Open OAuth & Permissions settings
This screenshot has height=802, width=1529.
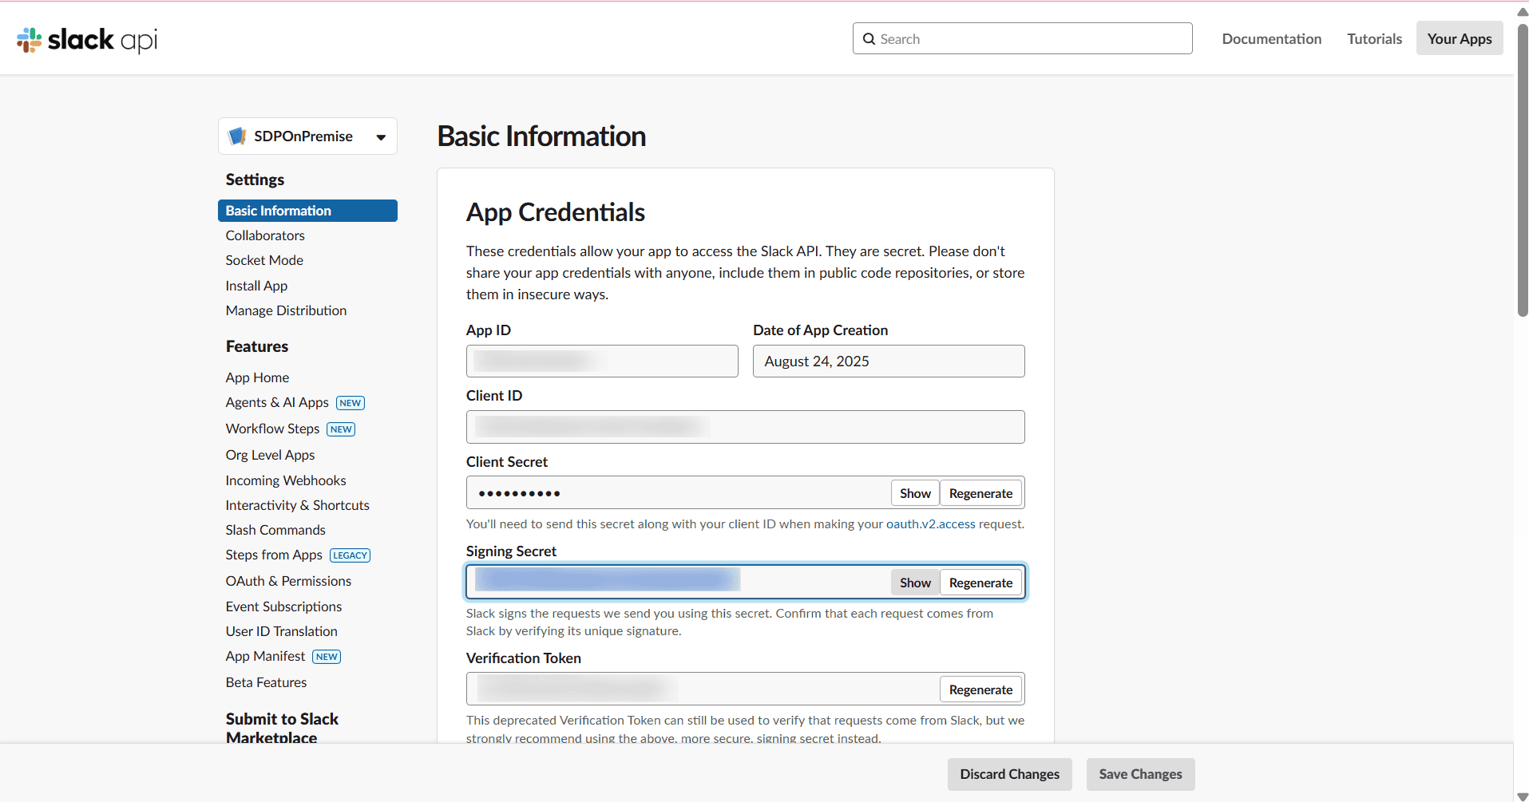[x=288, y=581]
